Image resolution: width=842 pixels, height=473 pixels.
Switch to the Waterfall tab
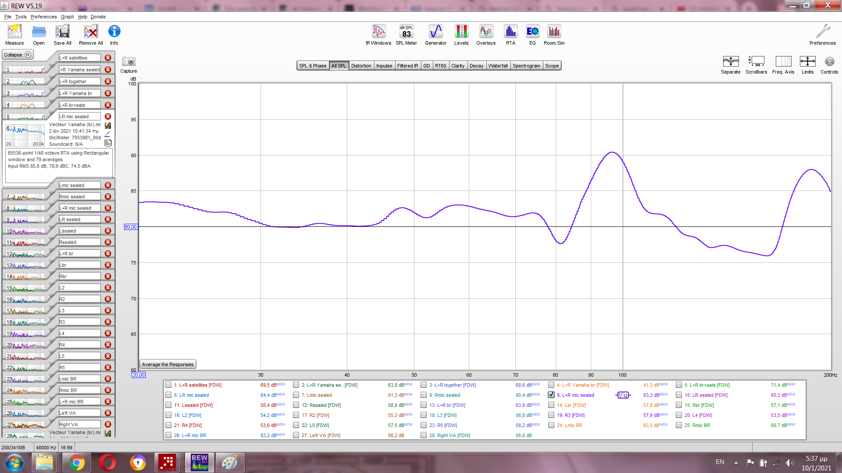(x=498, y=66)
